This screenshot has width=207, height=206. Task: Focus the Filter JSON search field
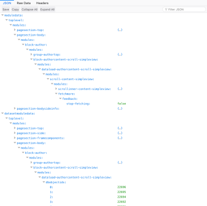184,9
